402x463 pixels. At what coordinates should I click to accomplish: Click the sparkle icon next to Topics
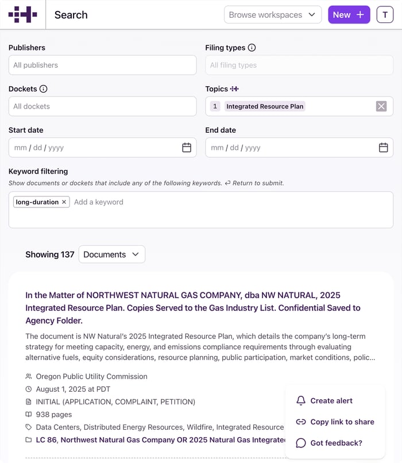coord(234,89)
